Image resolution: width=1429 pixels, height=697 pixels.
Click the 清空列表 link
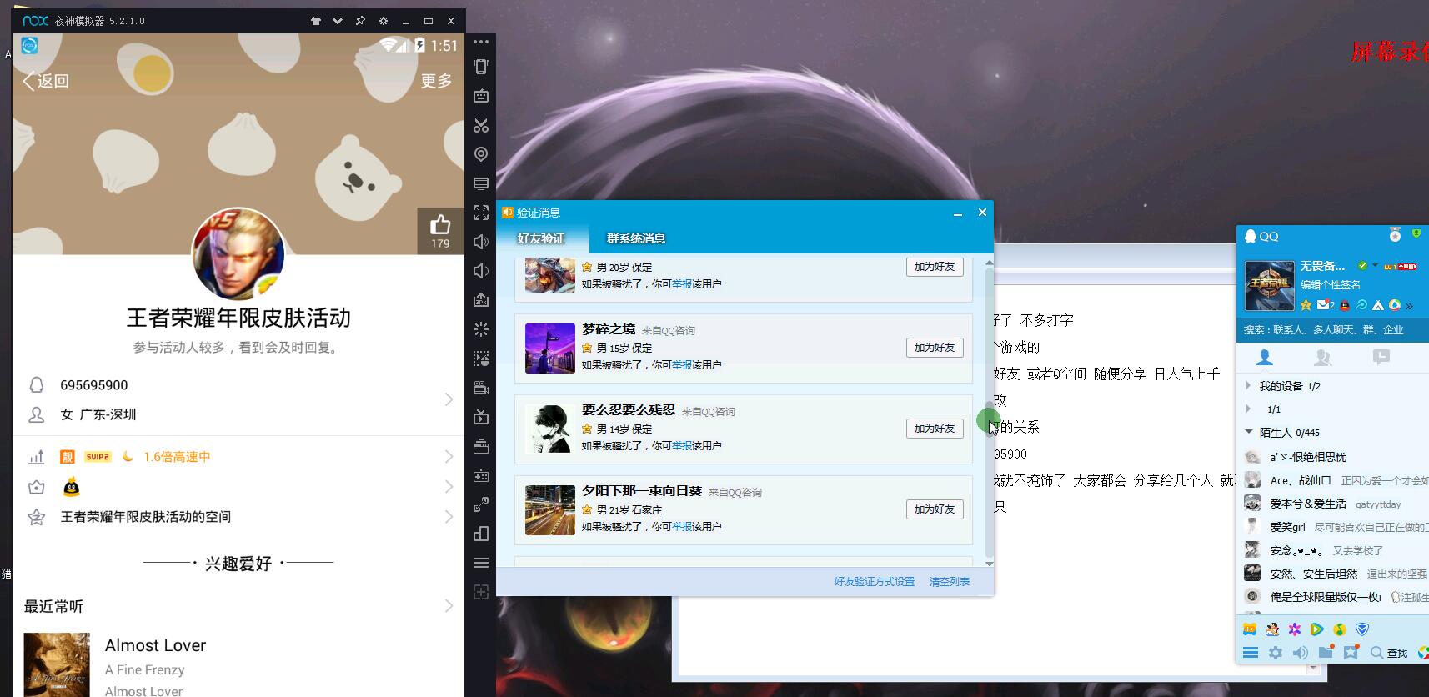coord(949,582)
